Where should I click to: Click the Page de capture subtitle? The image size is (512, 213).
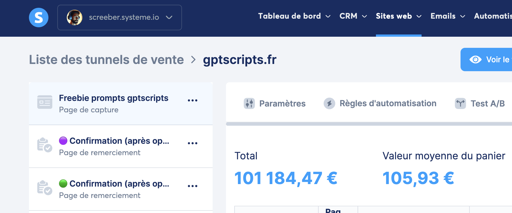coord(89,110)
